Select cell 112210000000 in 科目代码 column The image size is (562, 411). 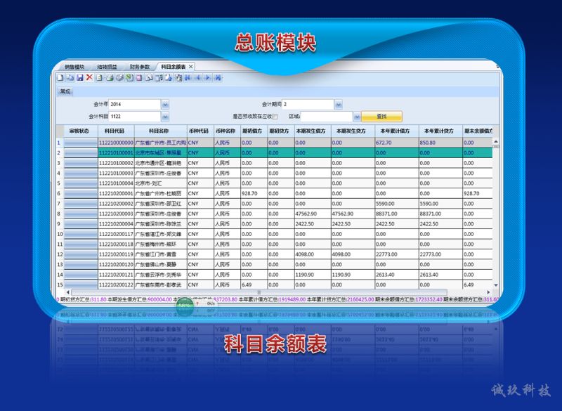coord(116,143)
